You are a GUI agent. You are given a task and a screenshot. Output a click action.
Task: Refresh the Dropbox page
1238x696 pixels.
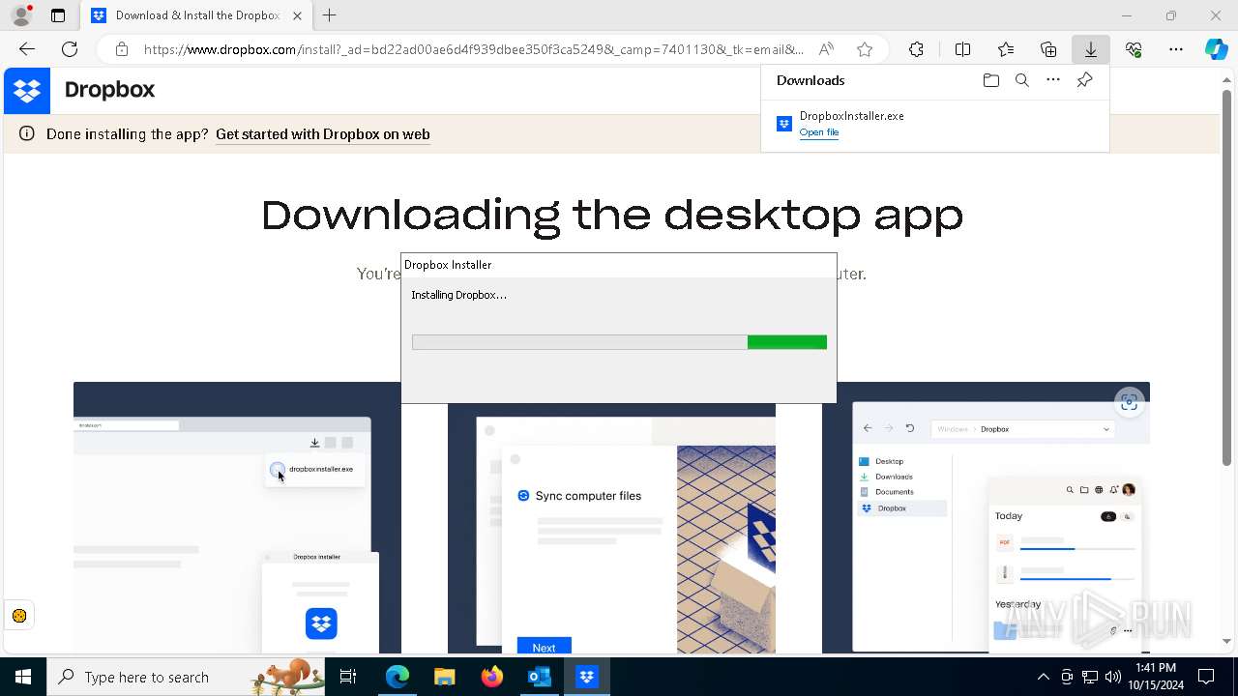(70, 49)
